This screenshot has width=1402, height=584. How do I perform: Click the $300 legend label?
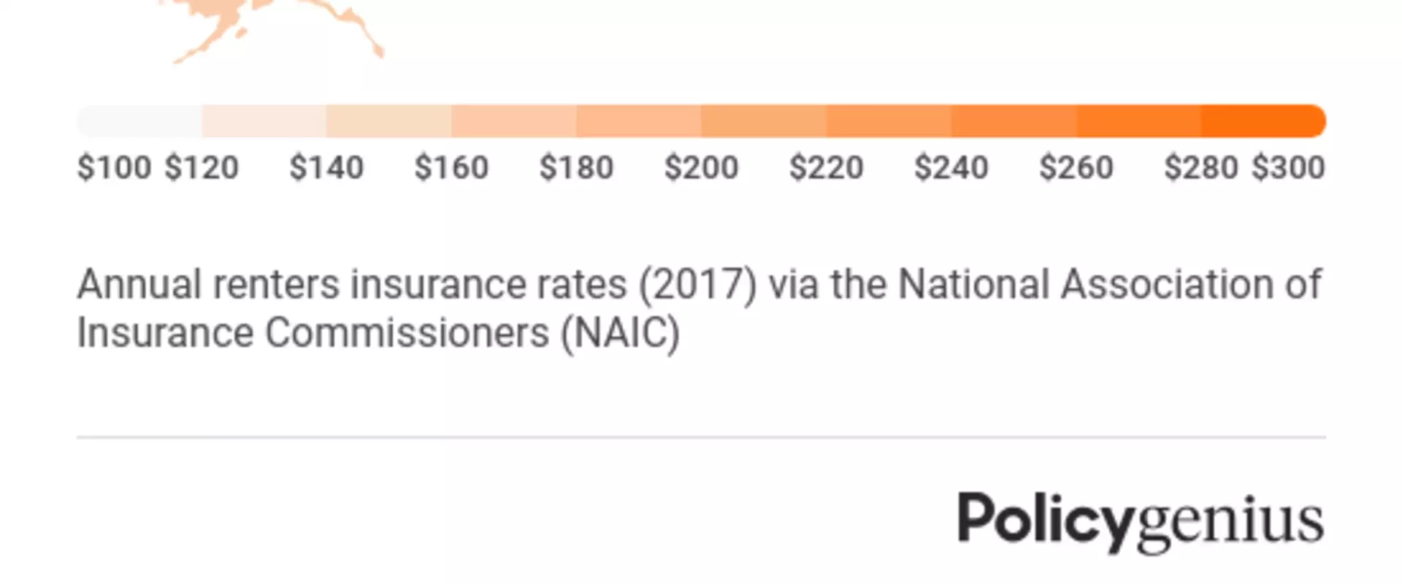pos(1289,168)
